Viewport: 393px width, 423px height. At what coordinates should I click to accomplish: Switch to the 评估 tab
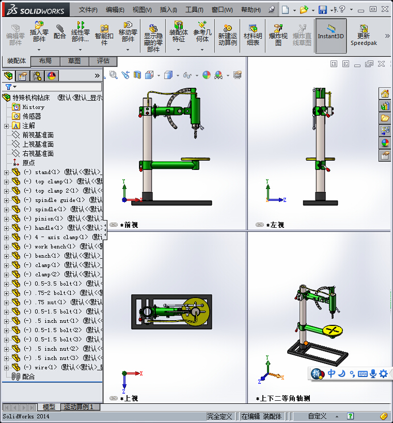pyautogui.click(x=103, y=61)
